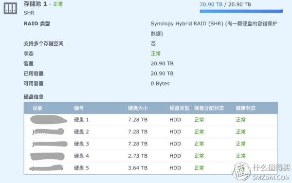Click the HDD type in 硬盘 1 row
The width and height of the screenshot is (292, 183).
175,120
